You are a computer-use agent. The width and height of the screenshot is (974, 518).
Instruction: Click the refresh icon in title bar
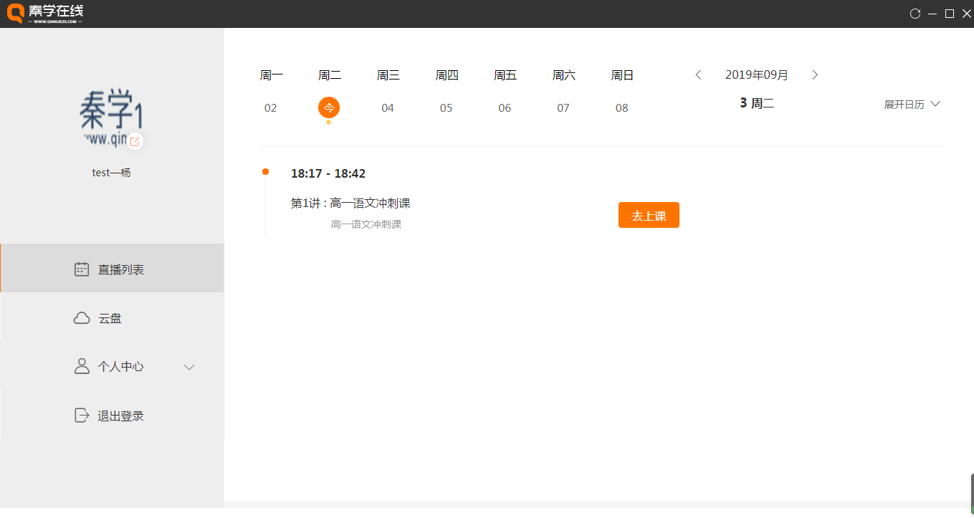[x=915, y=14]
